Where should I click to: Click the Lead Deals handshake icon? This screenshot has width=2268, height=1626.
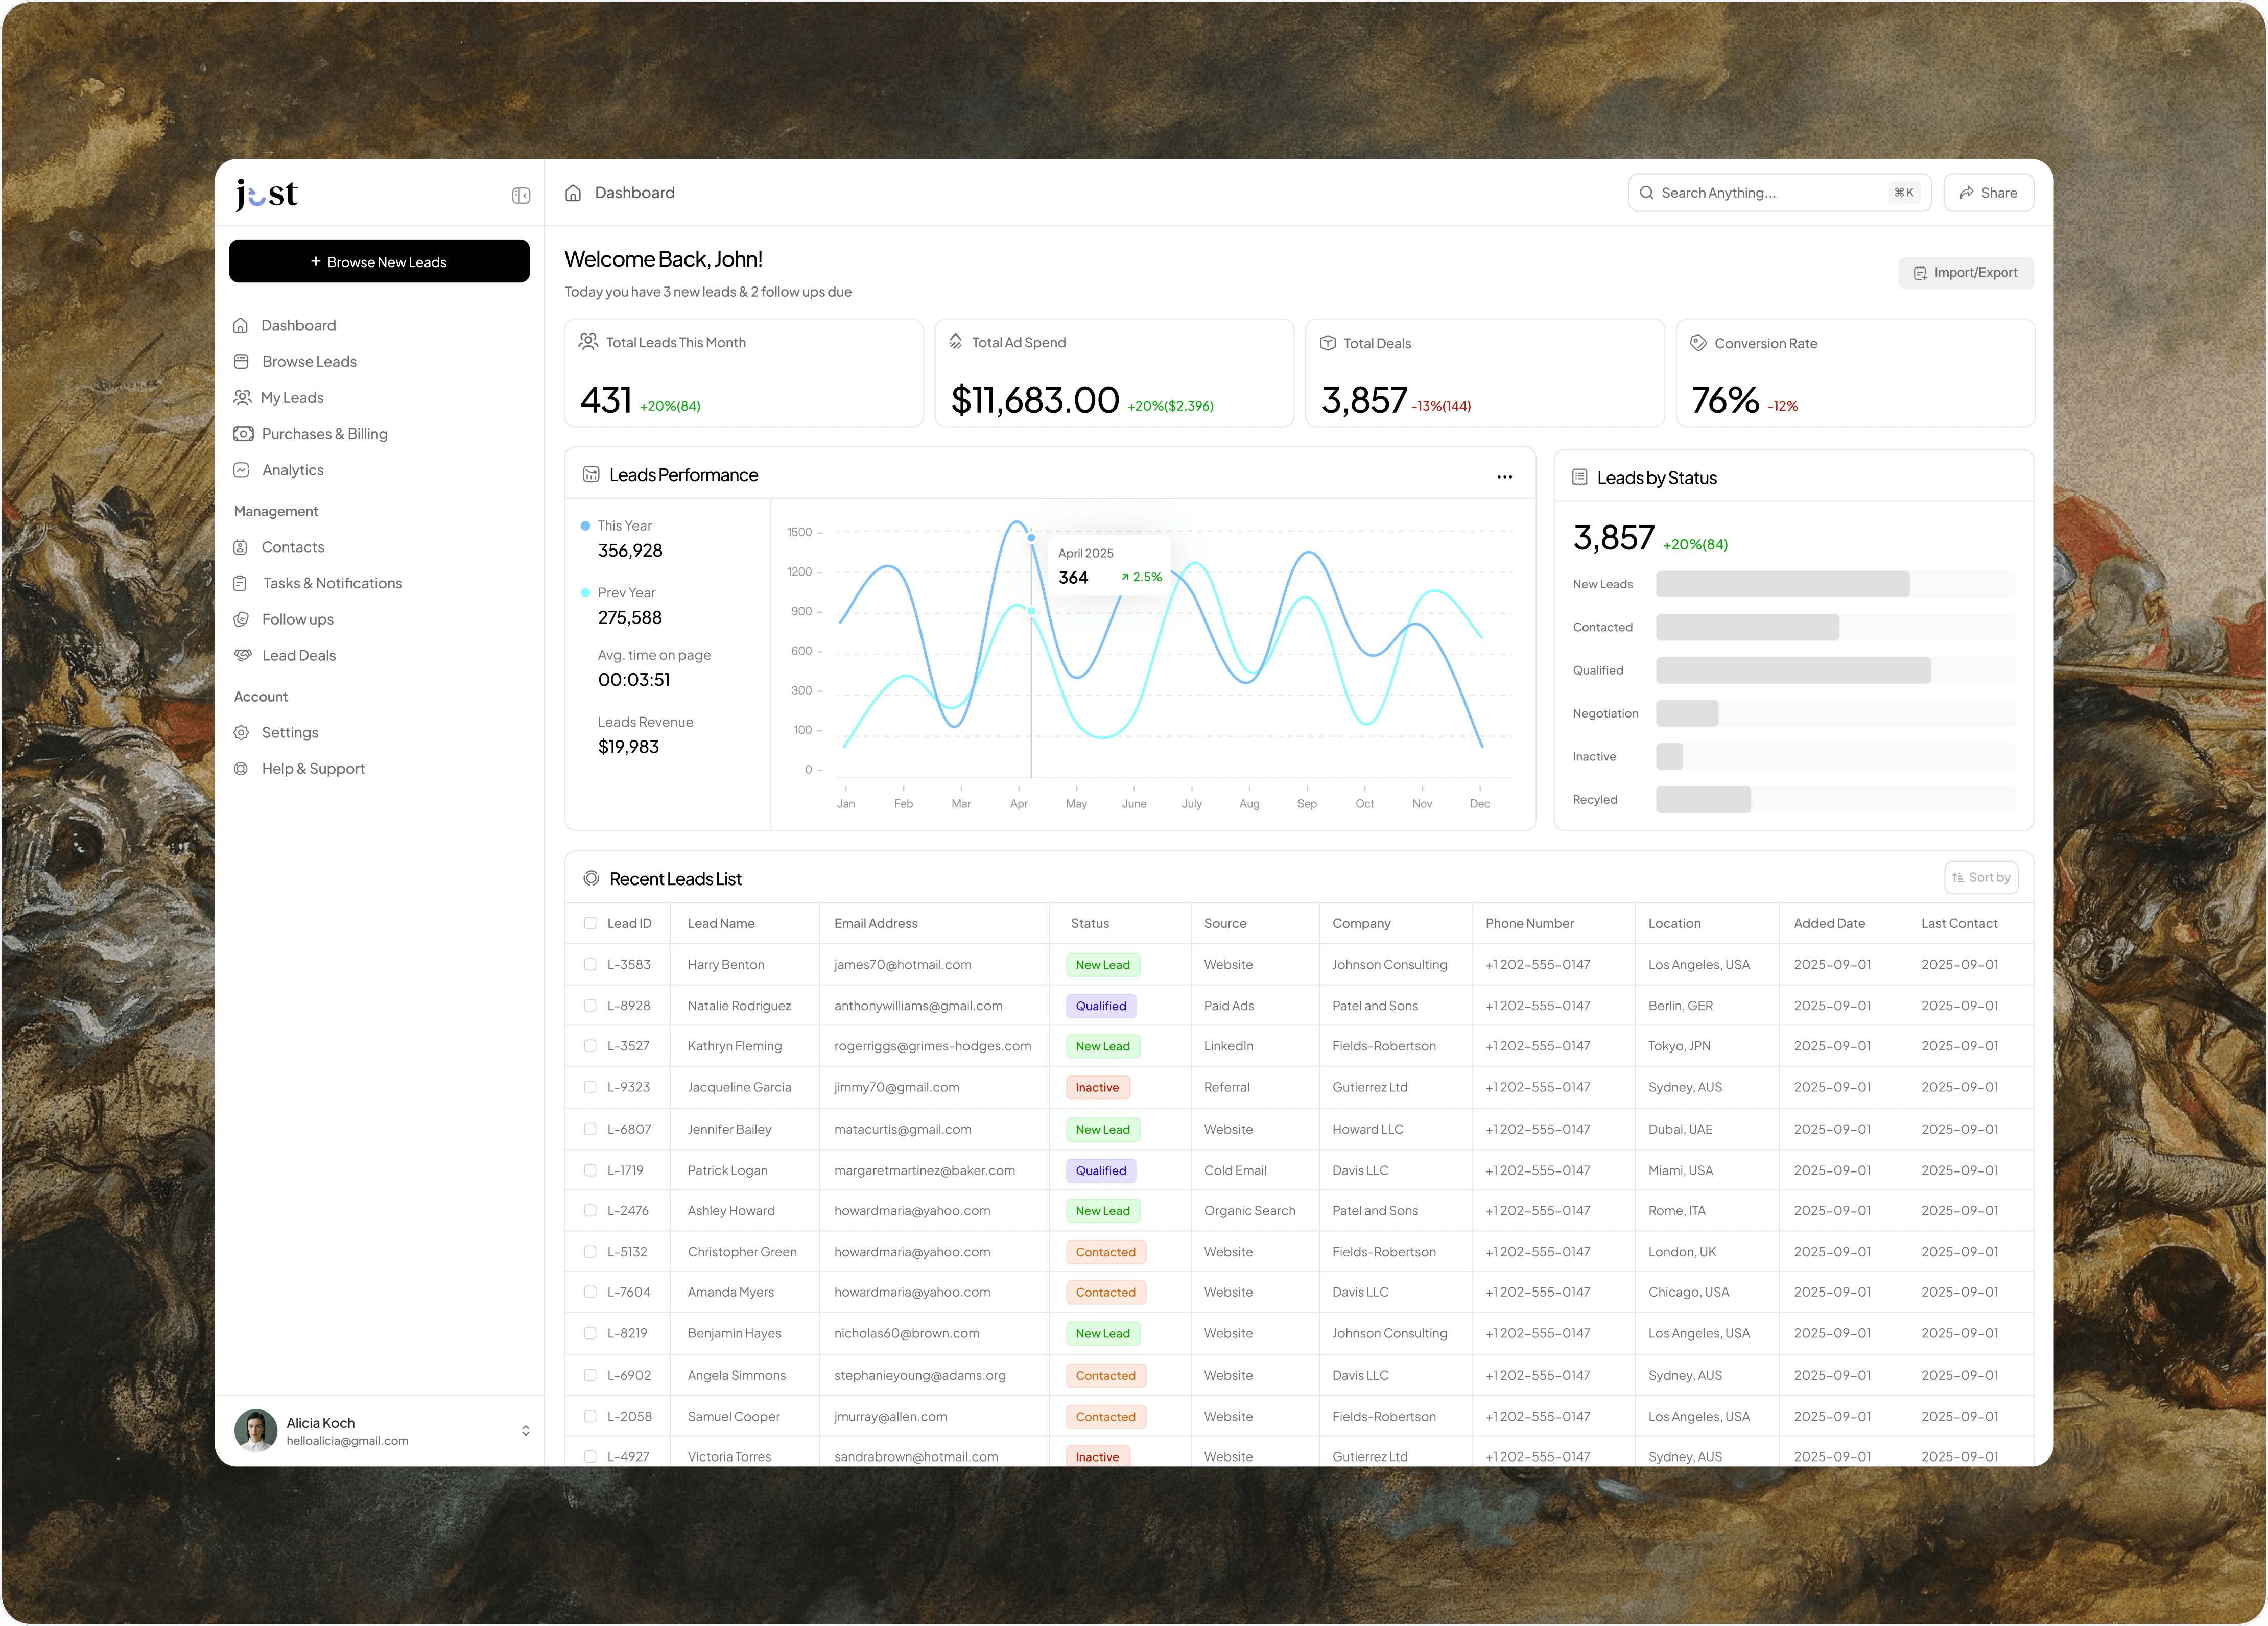click(242, 655)
